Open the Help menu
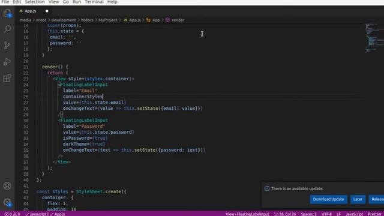 coord(112,2)
